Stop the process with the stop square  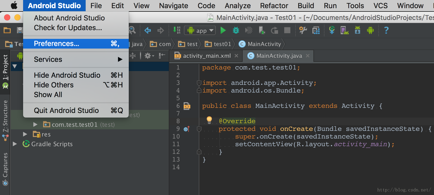(287, 30)
